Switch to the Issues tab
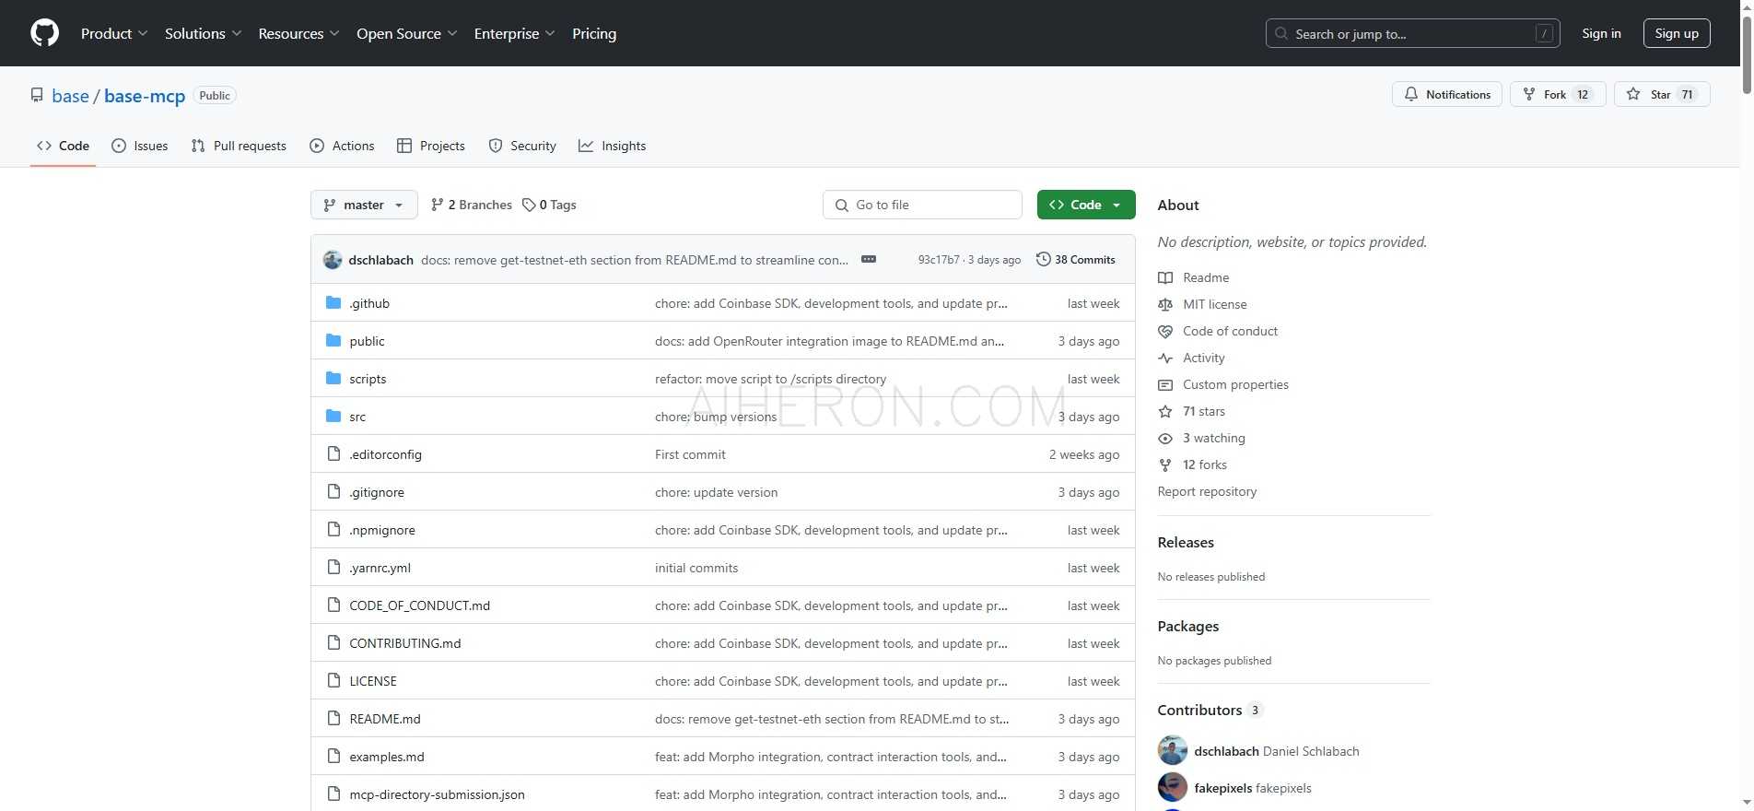The height and width of the screenshot is (811, 1754). point(140,146)
